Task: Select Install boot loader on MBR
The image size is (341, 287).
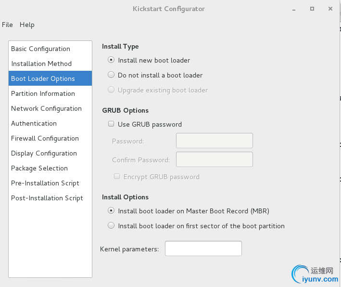Action: pos(112,211)
